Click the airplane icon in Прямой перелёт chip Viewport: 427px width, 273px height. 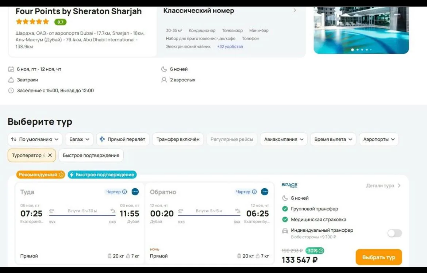102,139
